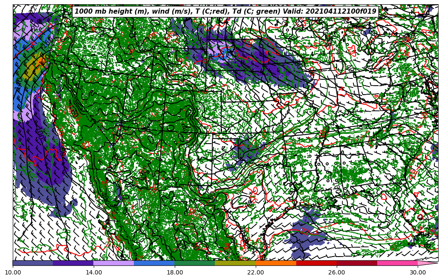Pick the olive-yellow colorbar segment
This screenshot has height=280, width=442.
tap(235, 263)
